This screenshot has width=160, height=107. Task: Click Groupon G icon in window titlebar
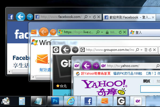click(x=56, y=50)
